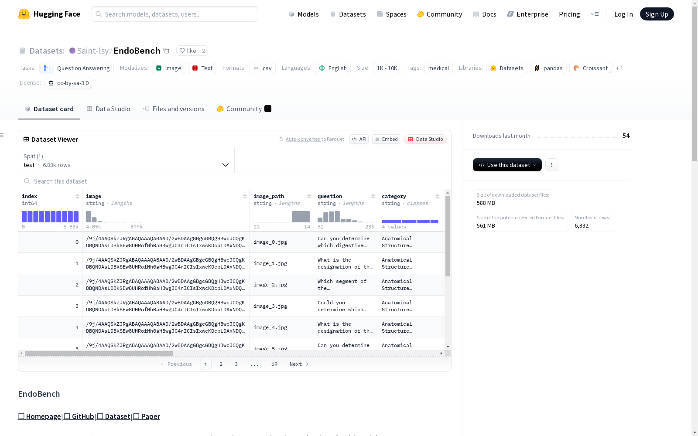Click the page vertical scrollbar thumb
Screen dimensions: 698x436
[695, 83]
